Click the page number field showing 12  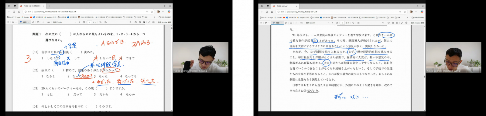click(x=342, y=23)
